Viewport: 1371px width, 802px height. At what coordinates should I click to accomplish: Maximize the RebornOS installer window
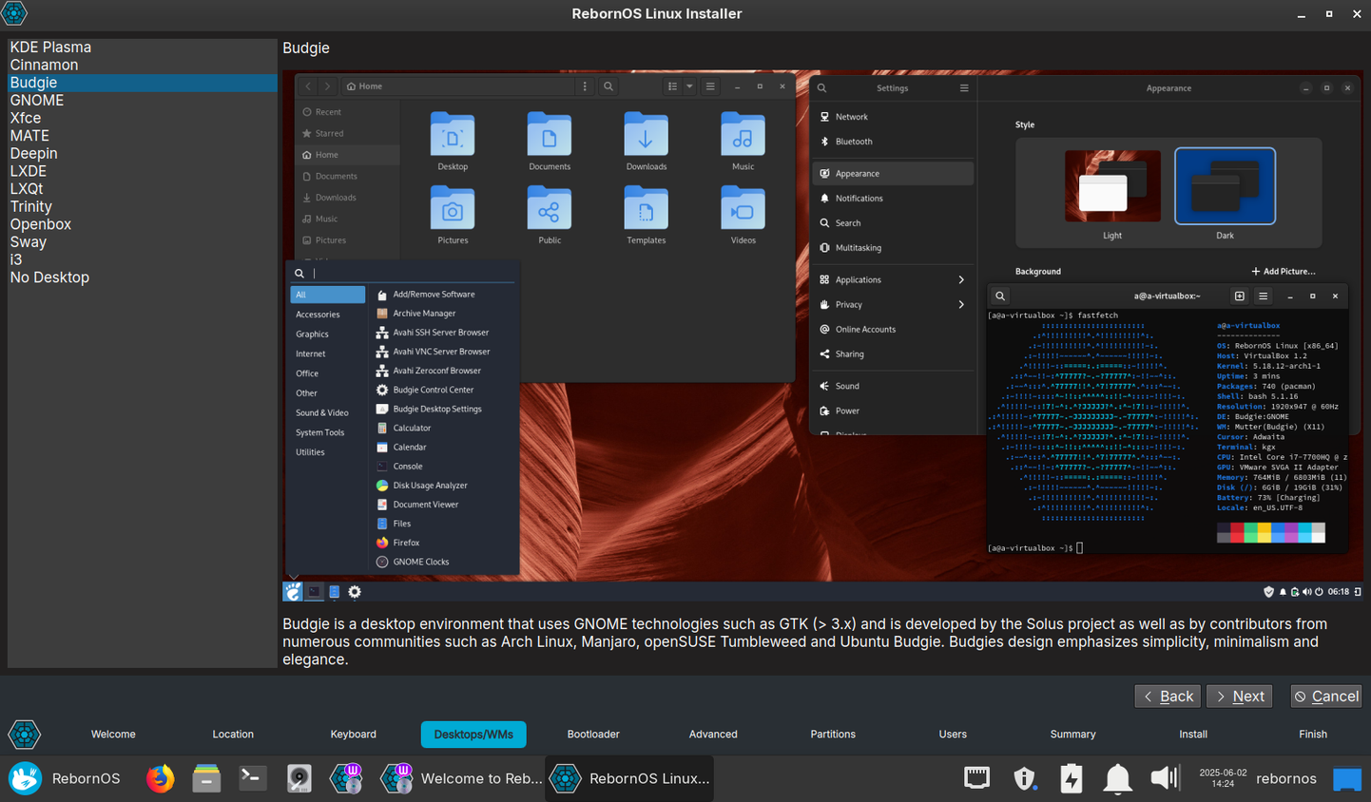[x=1329, y=14]
